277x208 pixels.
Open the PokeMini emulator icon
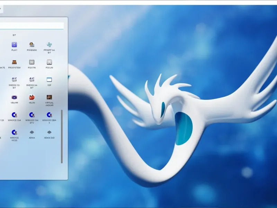32,45
